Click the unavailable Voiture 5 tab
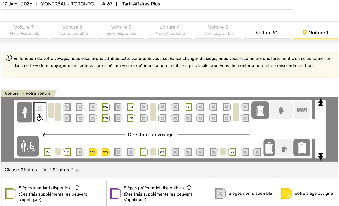 click(121, 30)
